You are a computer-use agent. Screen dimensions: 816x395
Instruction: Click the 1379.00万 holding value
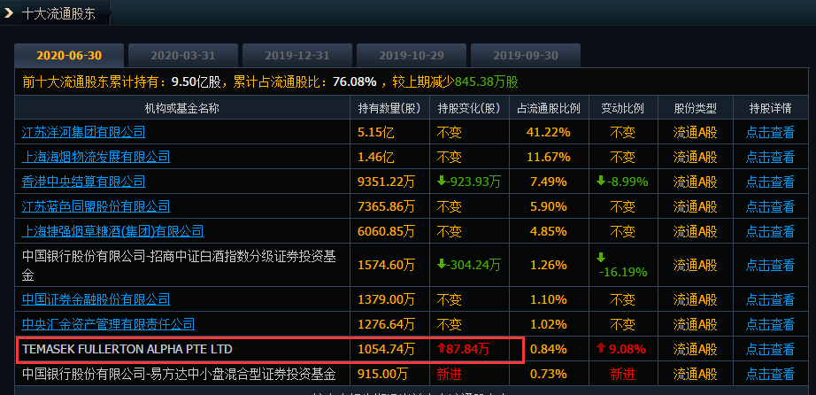pos(387,300)
